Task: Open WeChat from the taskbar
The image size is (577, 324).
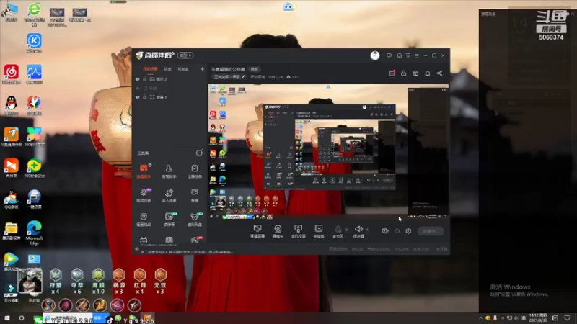Action: click(38, 319)
